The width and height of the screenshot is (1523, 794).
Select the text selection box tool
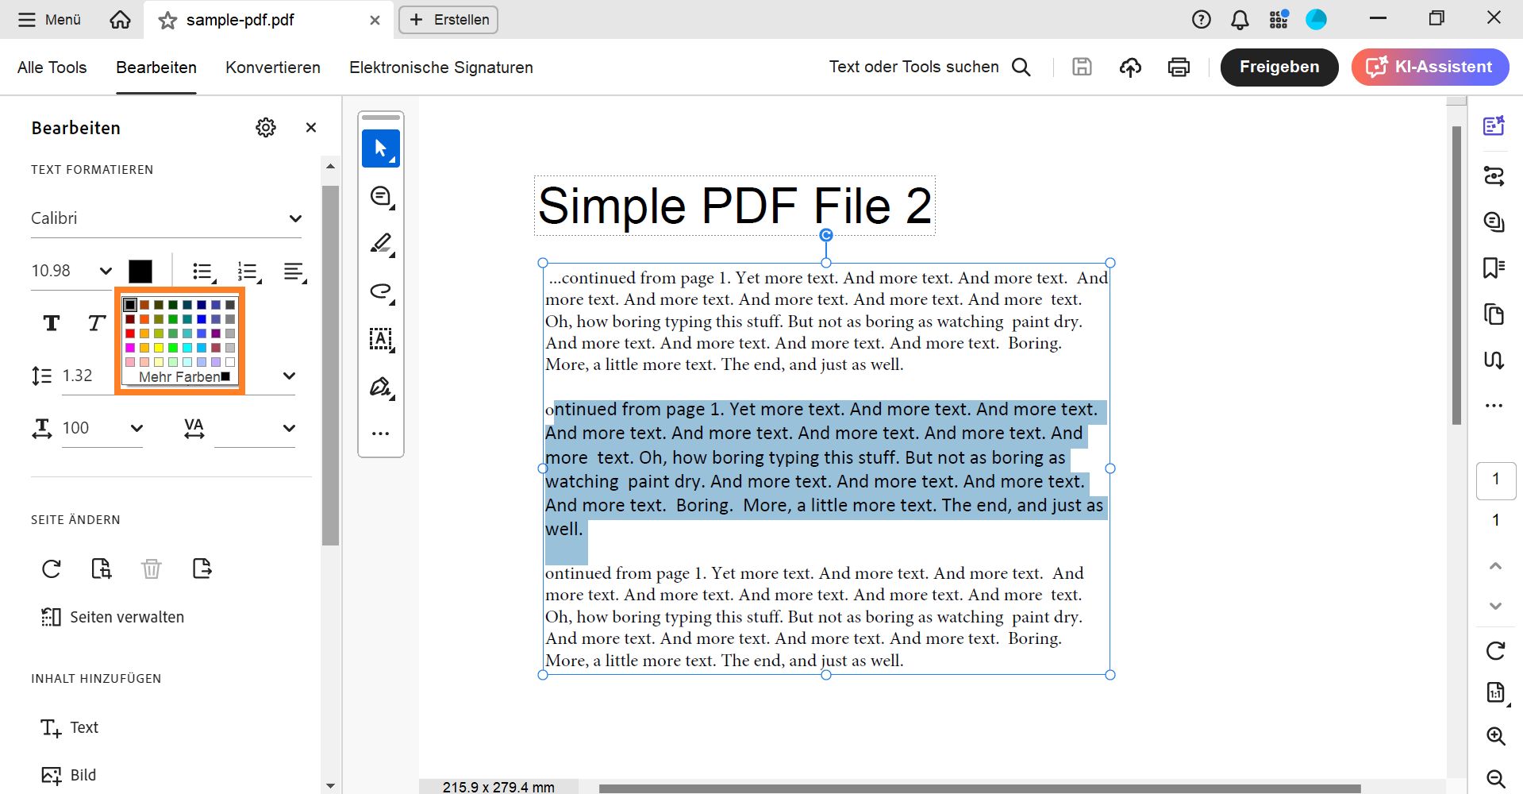click(x=381, y=339)
